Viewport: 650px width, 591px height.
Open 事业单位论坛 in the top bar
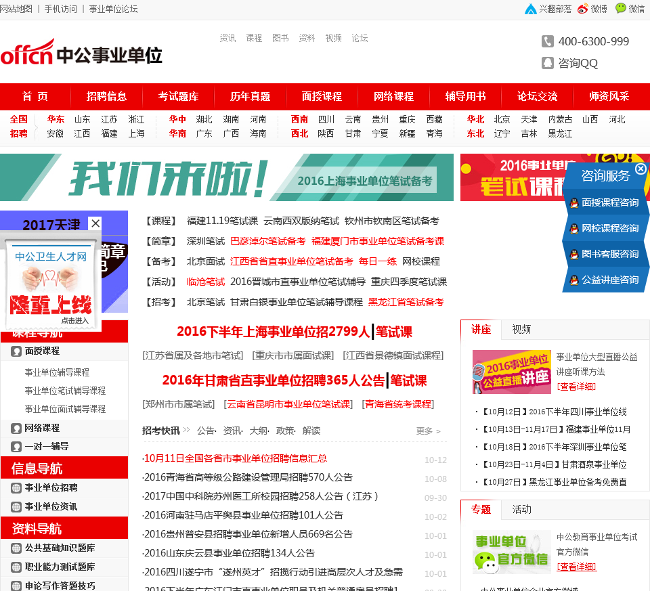point(113,9)
